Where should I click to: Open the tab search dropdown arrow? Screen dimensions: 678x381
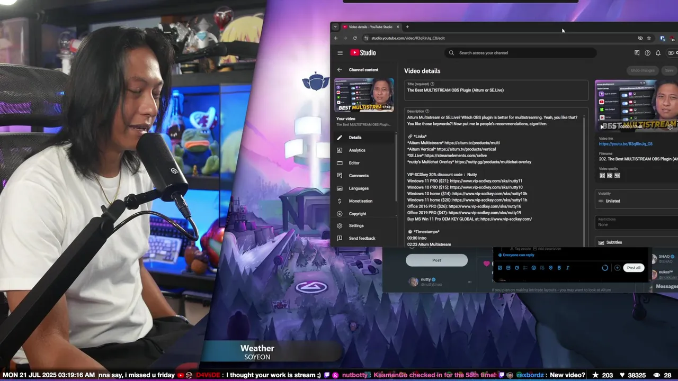click(335, 27)
